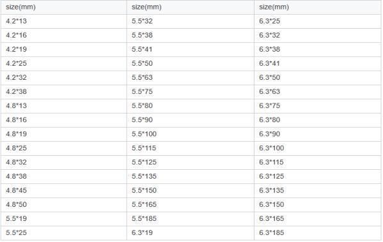The width and height of the screenshot is (383, 242).
Task: Select the 6.3*100 cell
Action: (x=318, y=148)
